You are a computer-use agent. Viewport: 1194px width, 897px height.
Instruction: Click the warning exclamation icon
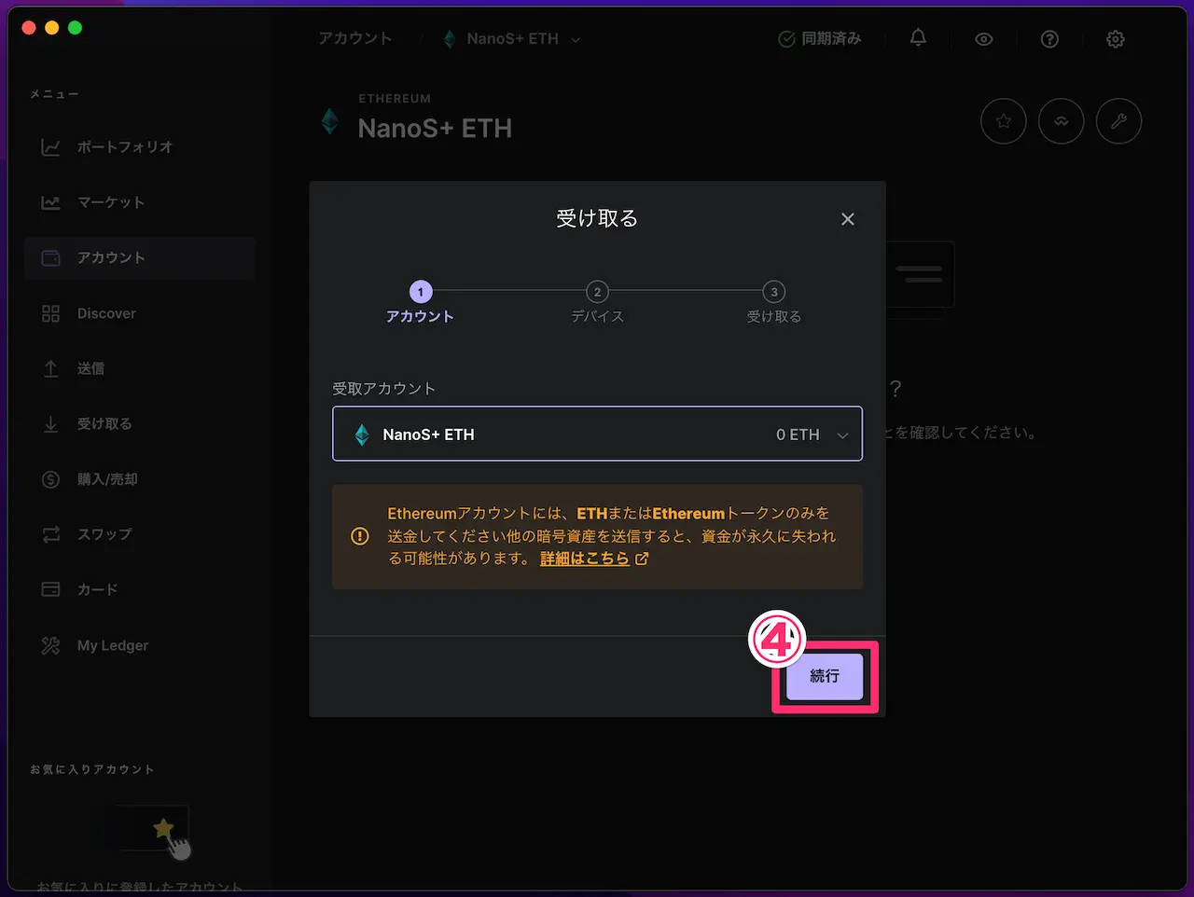360,536
